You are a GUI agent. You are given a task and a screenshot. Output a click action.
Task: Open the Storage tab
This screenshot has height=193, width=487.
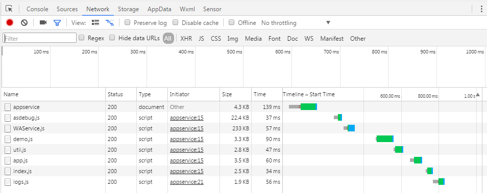128,9
